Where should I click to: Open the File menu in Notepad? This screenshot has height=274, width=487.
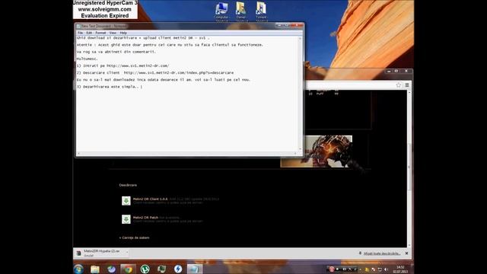coord(80,33)
